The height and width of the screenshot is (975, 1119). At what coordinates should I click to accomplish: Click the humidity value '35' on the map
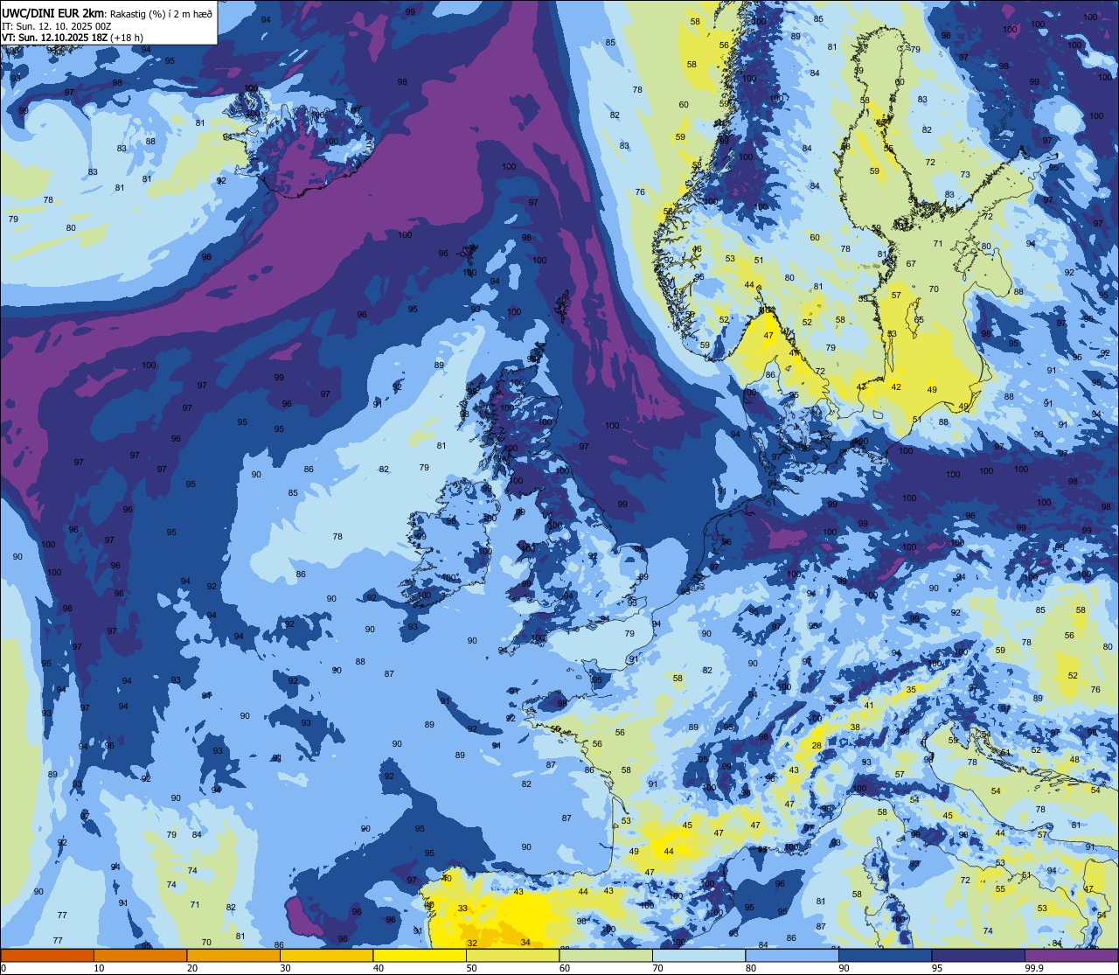click(911, 689)
